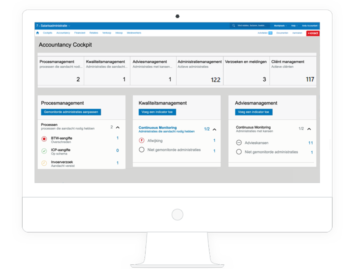Open the Activiteiten link

[x=262, y=33]
